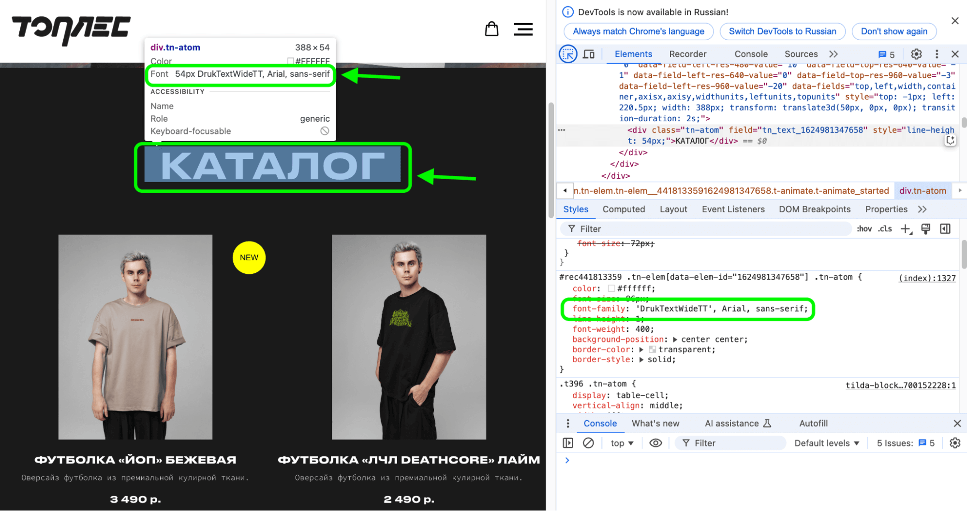Viewport: 967px width, 511px height.
Task: Open the ФУТБОЛКА «ЙОП» БЕЖЕВАЯ product title
Action: (135, 460)
